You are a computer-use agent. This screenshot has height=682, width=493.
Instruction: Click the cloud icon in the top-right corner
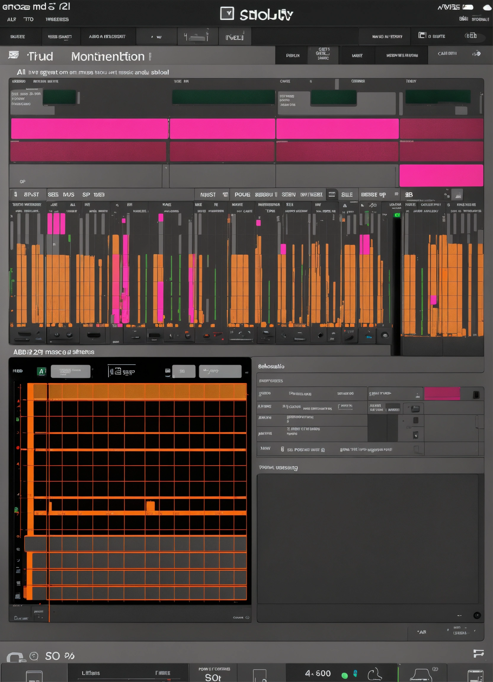coord(487,7)
